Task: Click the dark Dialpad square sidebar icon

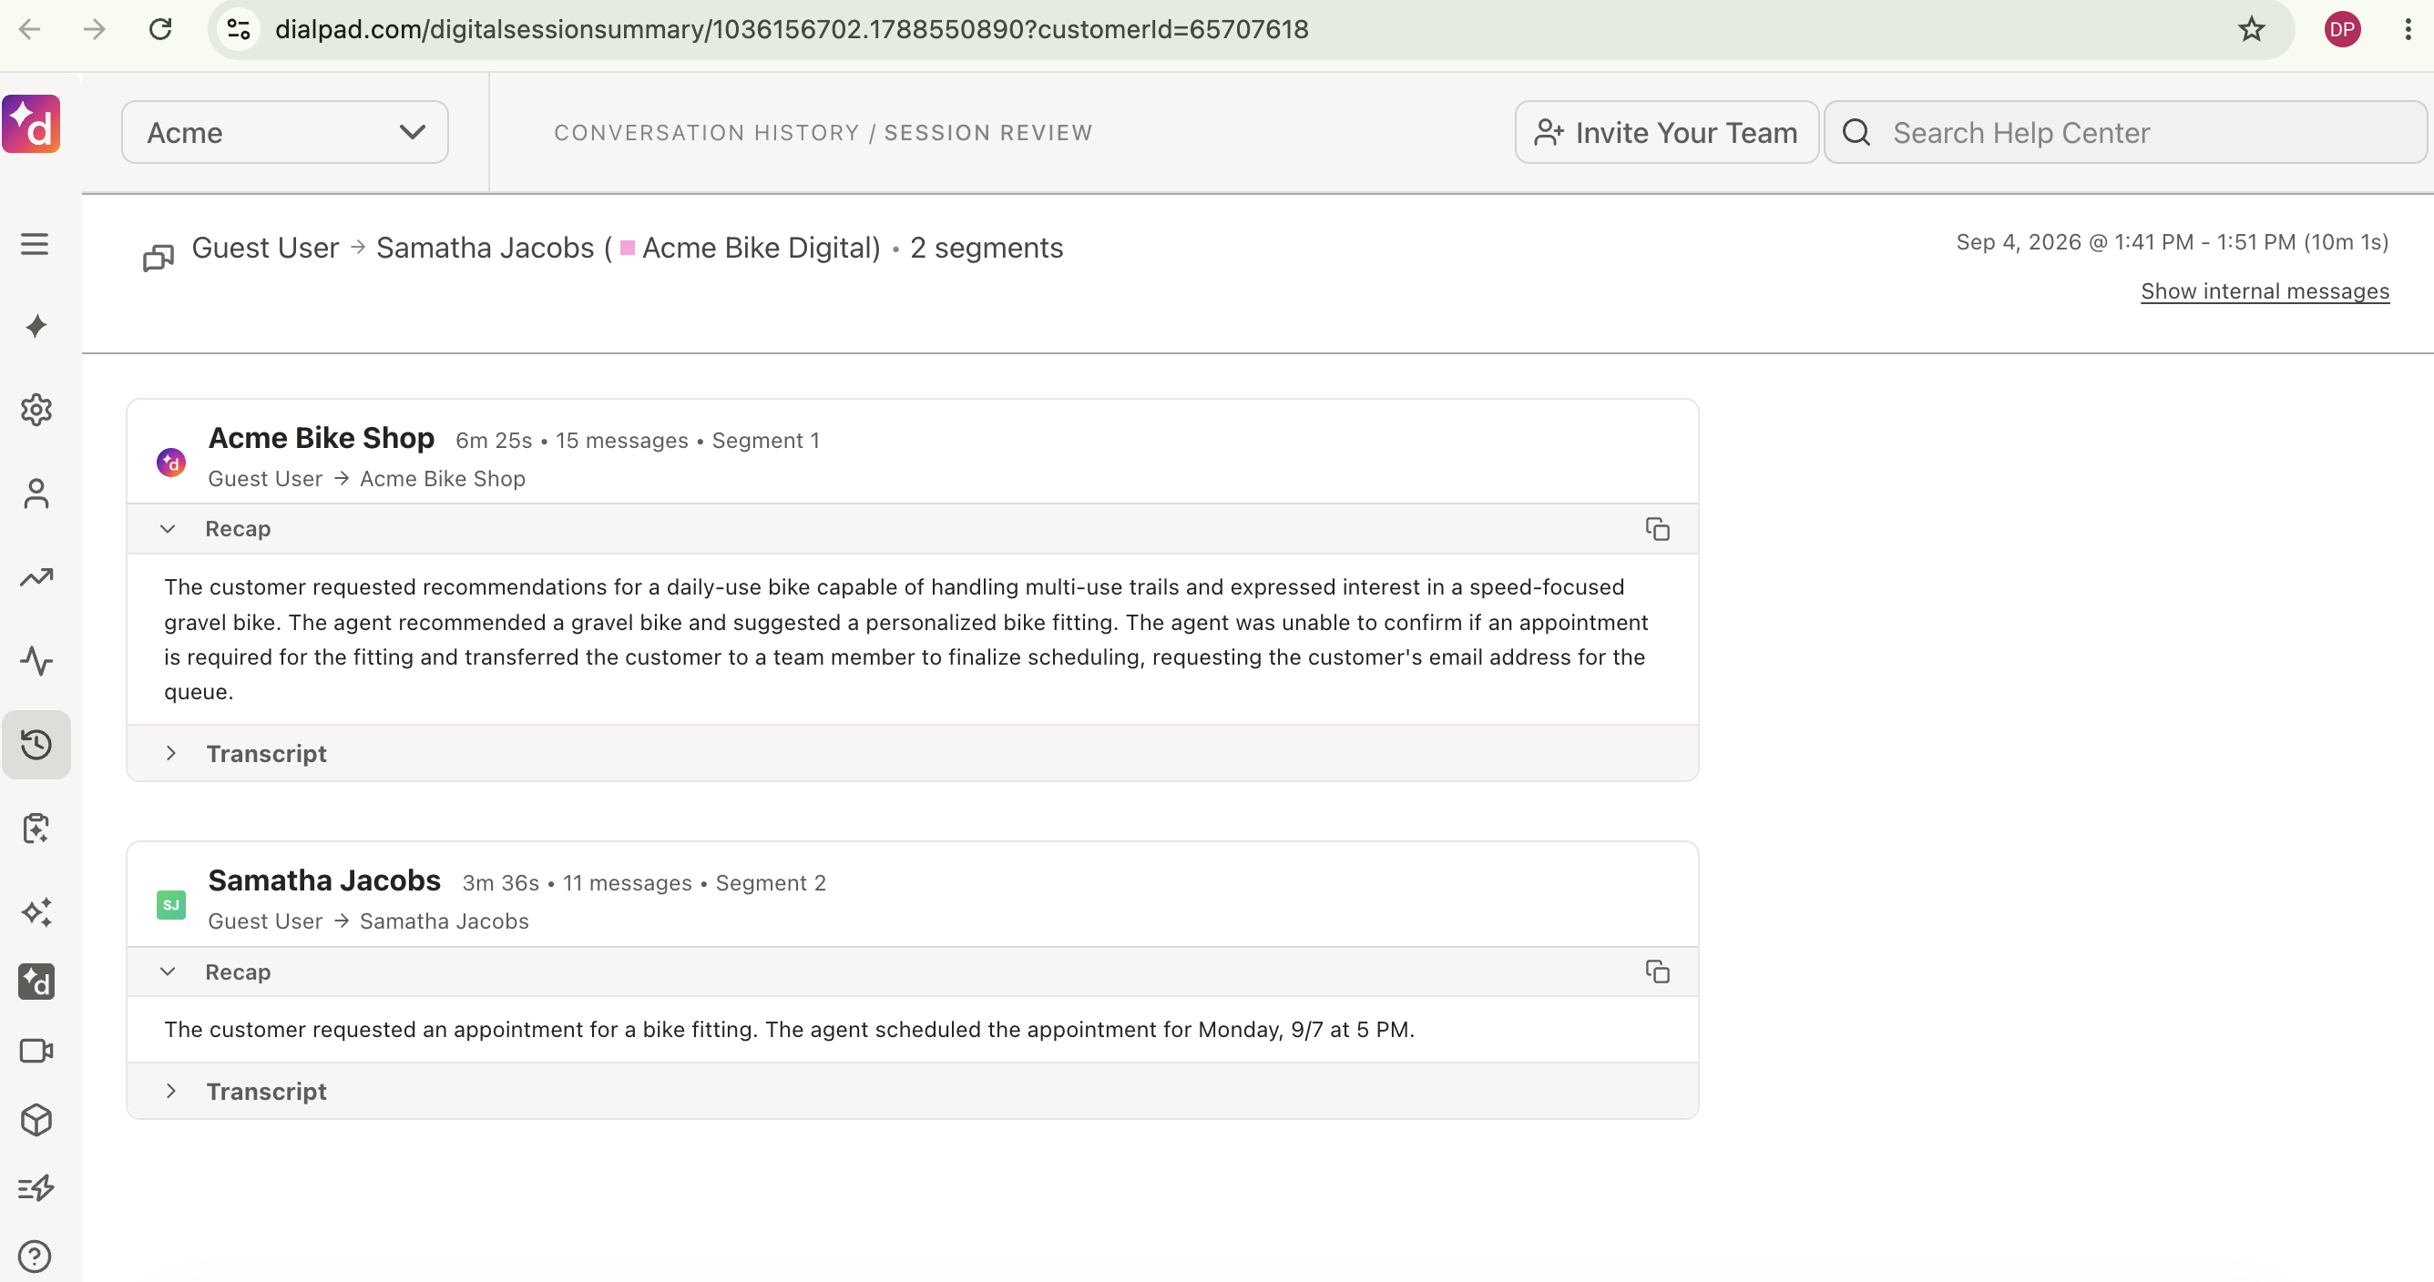Action: coord(36,982)
